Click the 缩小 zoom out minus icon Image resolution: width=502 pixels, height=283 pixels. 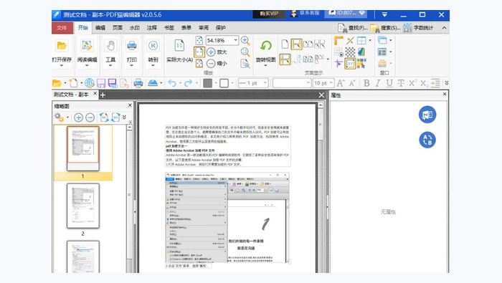[x=211, y=63]
